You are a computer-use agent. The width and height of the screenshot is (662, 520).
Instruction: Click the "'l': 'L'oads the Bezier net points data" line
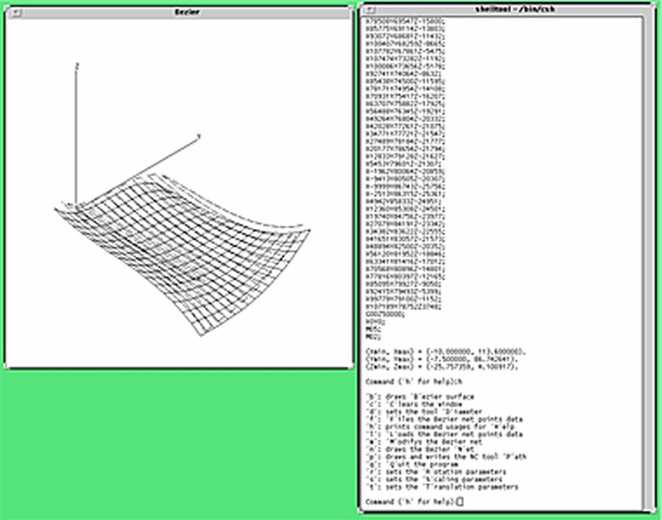point(444,434)
